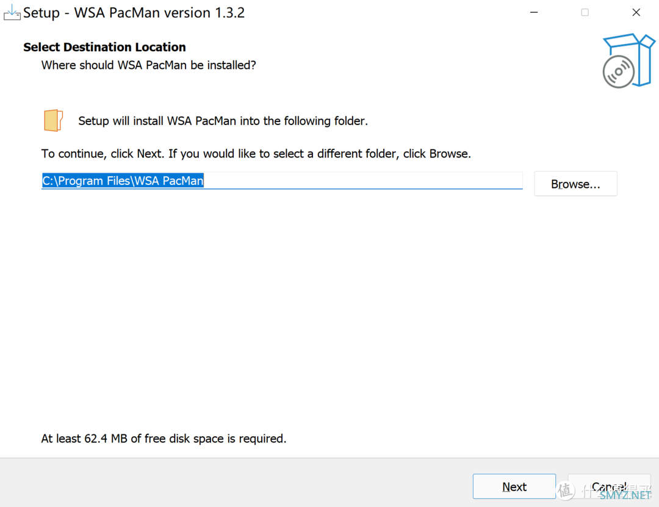
Task: Minimize the Setup window
Action: click(x=533, y=12)
